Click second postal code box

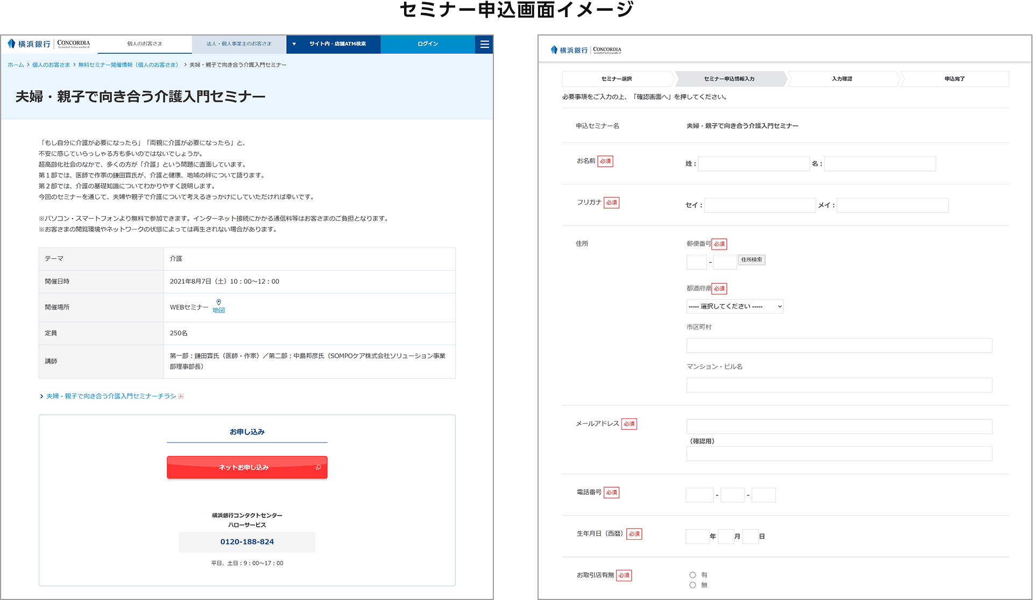[725, 262]
